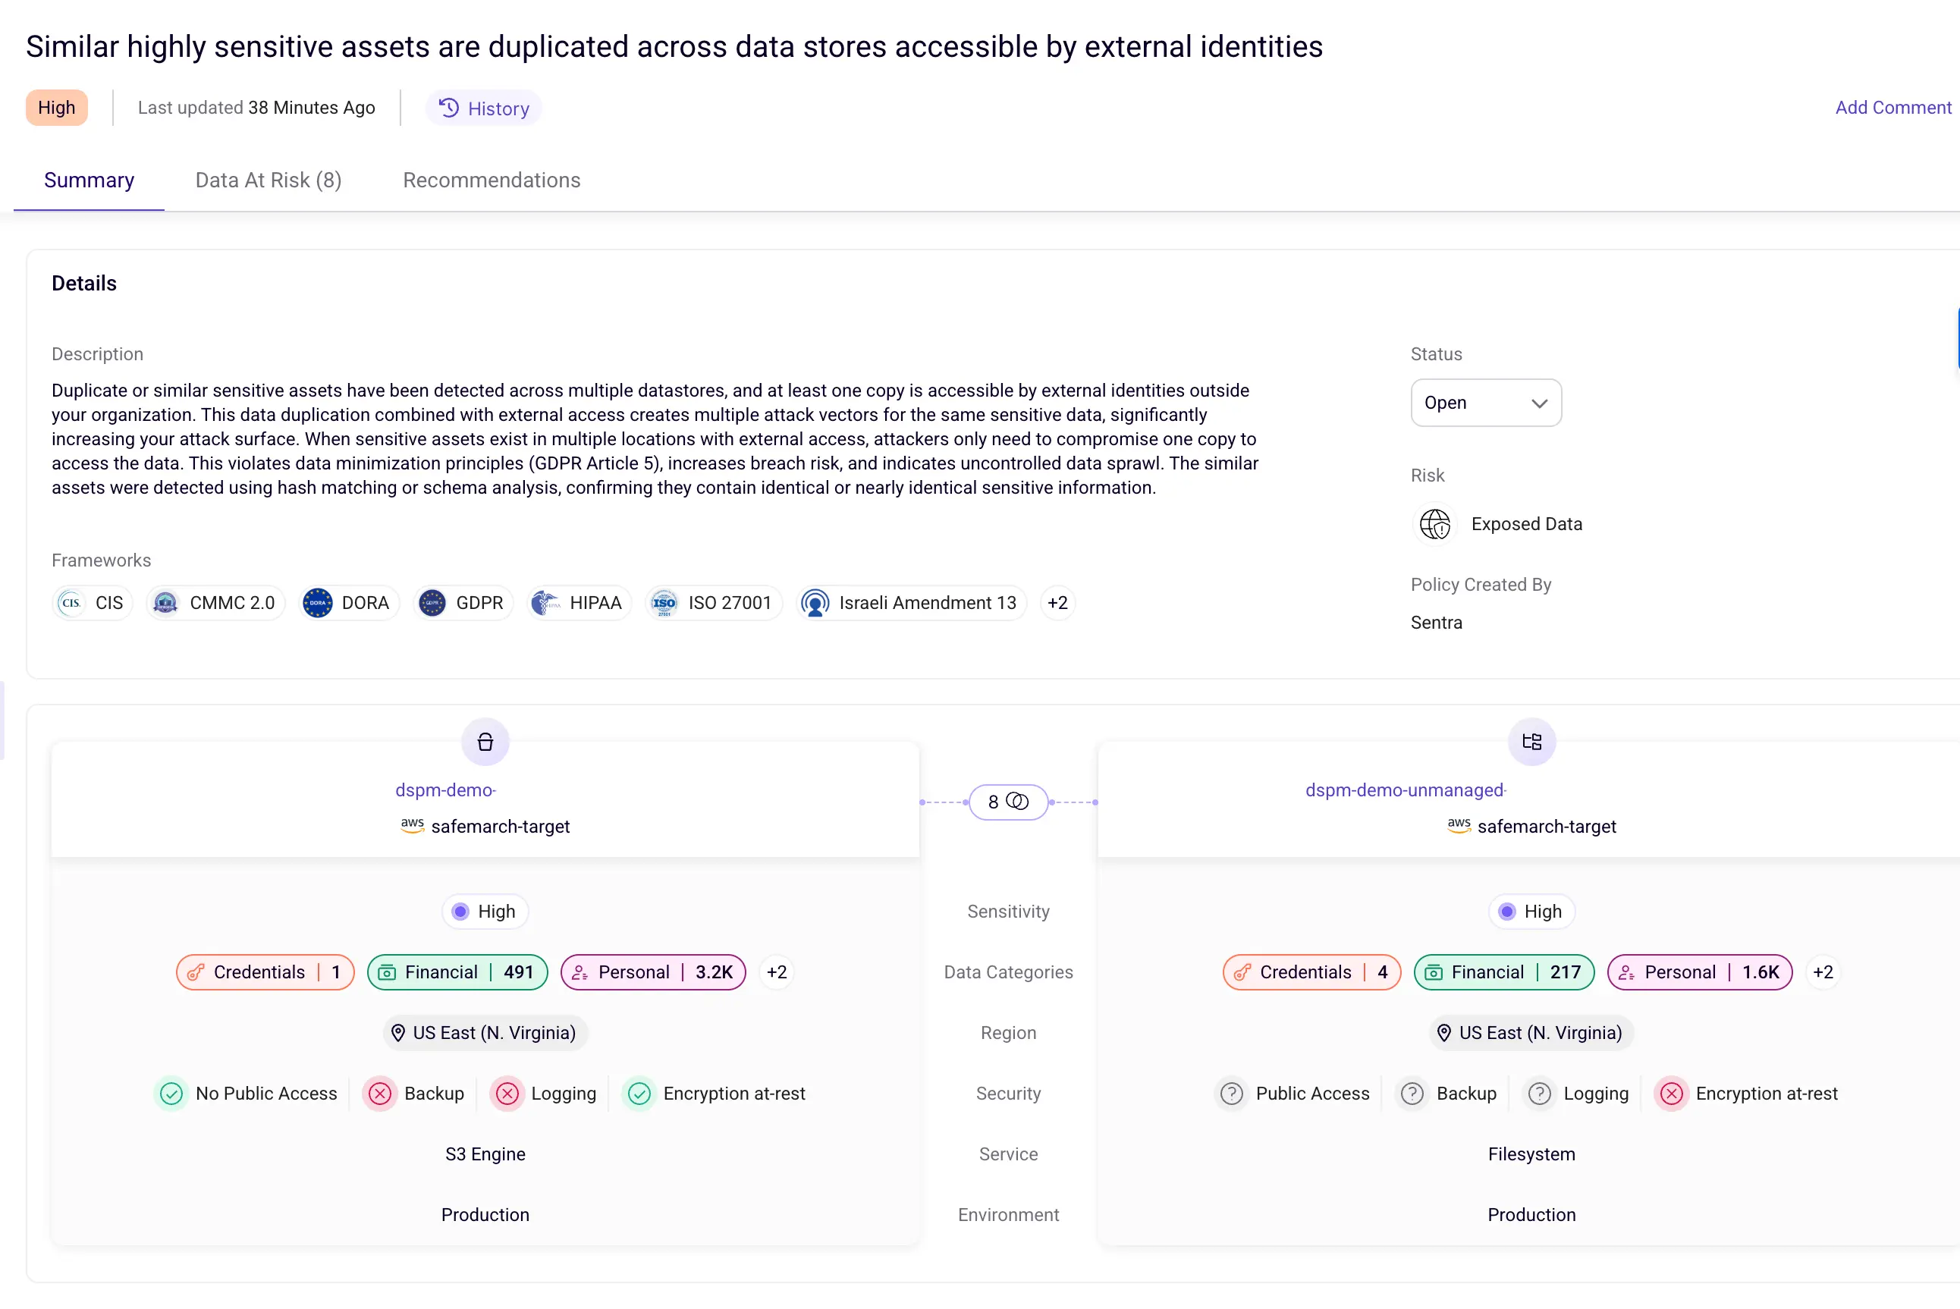Screen dimensions: 1960x1309
Task: Click the CIS framework badge
Action: pos(92,603)
